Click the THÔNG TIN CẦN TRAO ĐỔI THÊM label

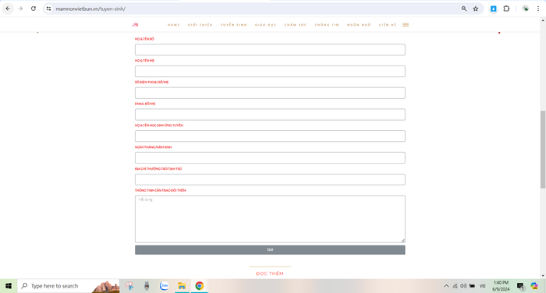pyautogui.click(x=160, y=190)
